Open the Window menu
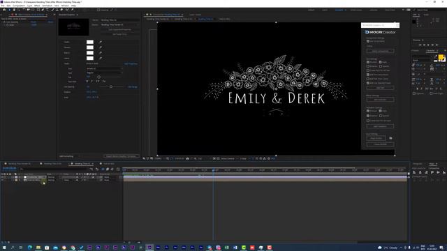 pyautogui.click(x=65, y=6)
